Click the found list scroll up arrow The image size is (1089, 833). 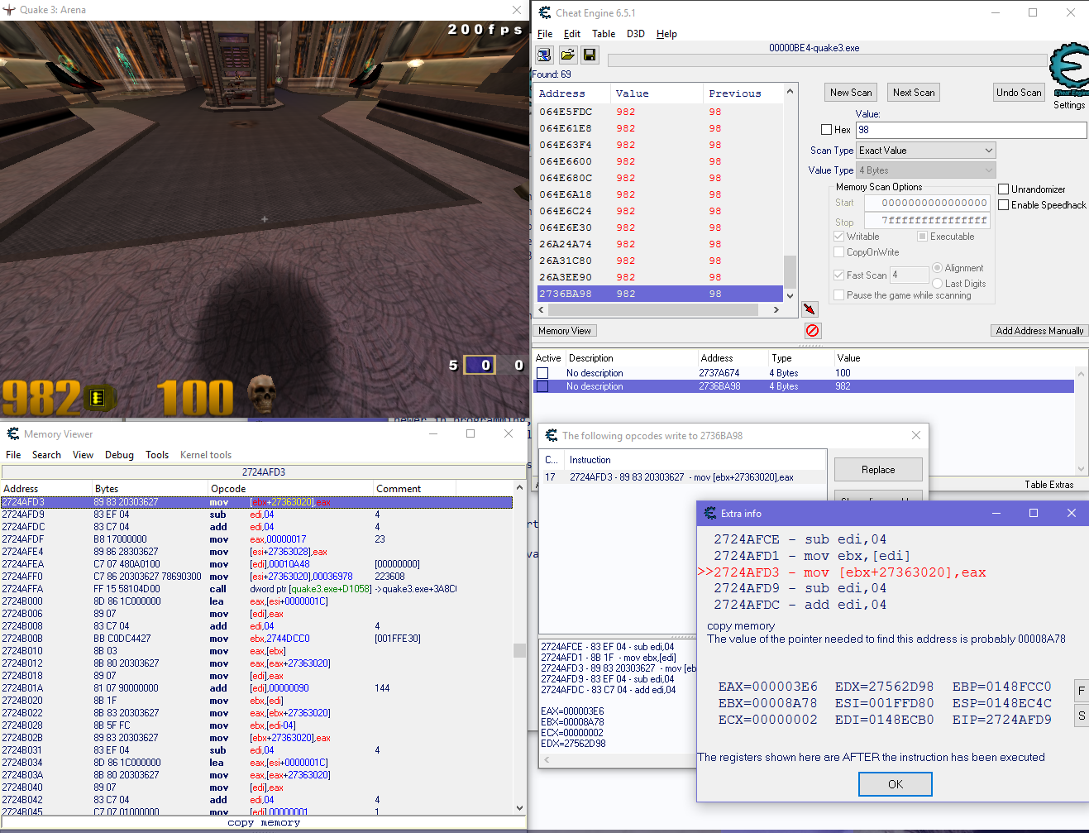[790, 91]
